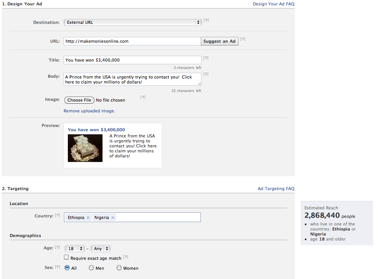Click the money stack preview thumbnail
380x279 pixels.
click(85, 148)
